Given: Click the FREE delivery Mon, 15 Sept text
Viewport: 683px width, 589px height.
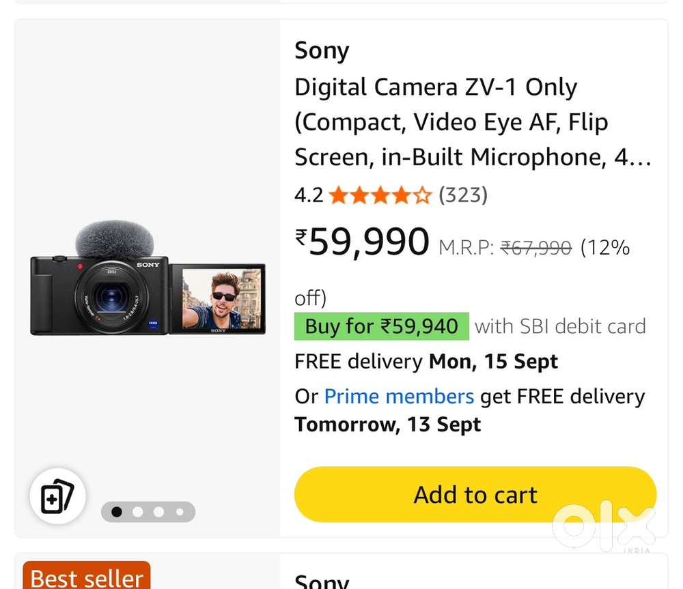Looking at the screenshot, I should pos(426,362).
